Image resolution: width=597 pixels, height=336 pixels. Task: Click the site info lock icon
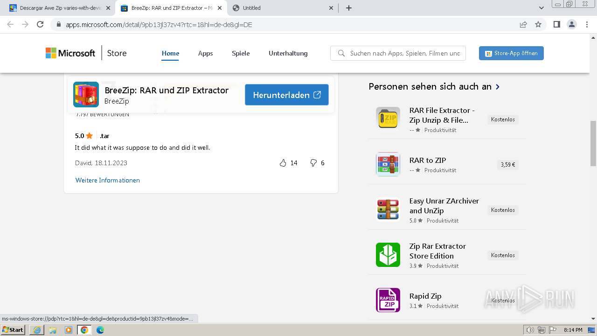(58, 24)
